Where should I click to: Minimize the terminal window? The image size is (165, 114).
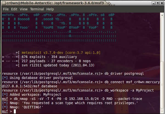[x=153, y=3]
